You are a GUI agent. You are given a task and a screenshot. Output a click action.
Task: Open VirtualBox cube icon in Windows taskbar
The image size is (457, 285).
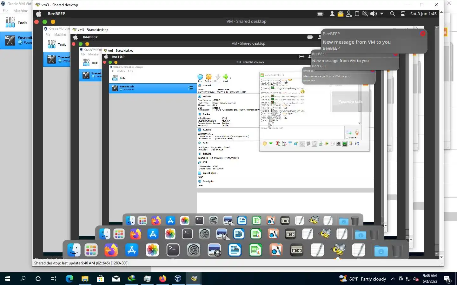coord(178,279)
